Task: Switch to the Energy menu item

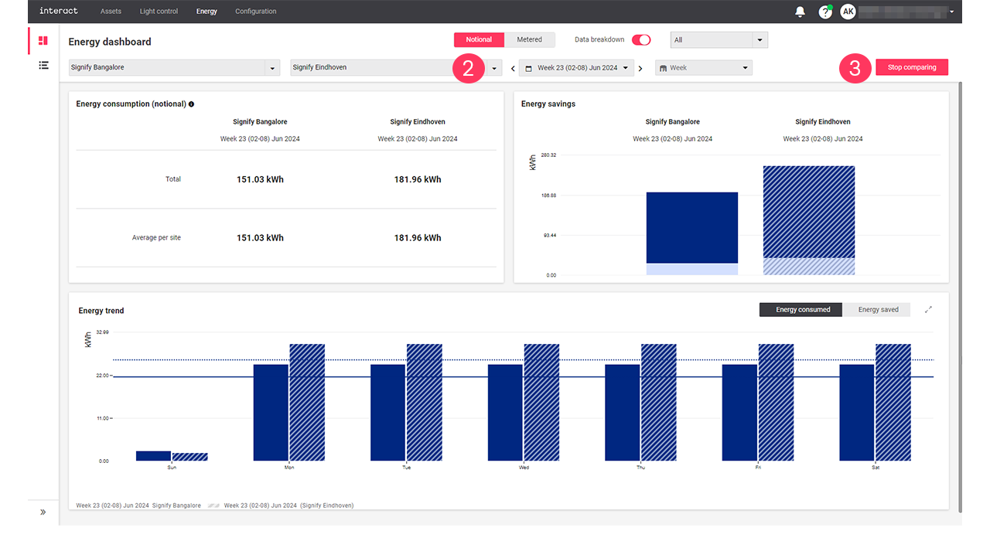Action: (206, 11)
